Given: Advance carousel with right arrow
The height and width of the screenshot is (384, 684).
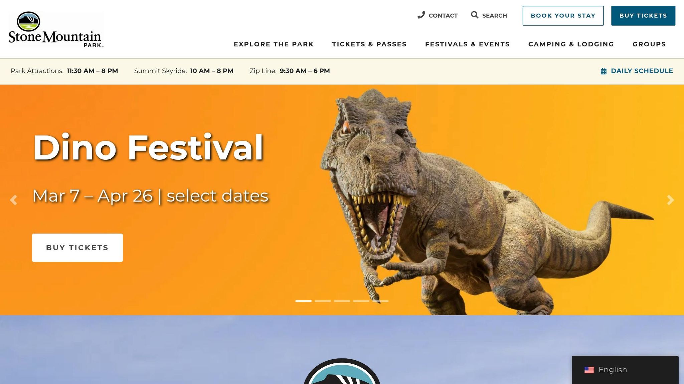Looking at the screenshot, I should click(670, 200).
